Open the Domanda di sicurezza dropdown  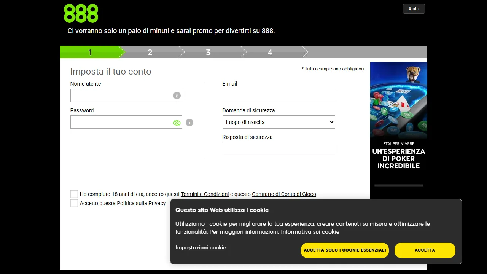point(279,122)
